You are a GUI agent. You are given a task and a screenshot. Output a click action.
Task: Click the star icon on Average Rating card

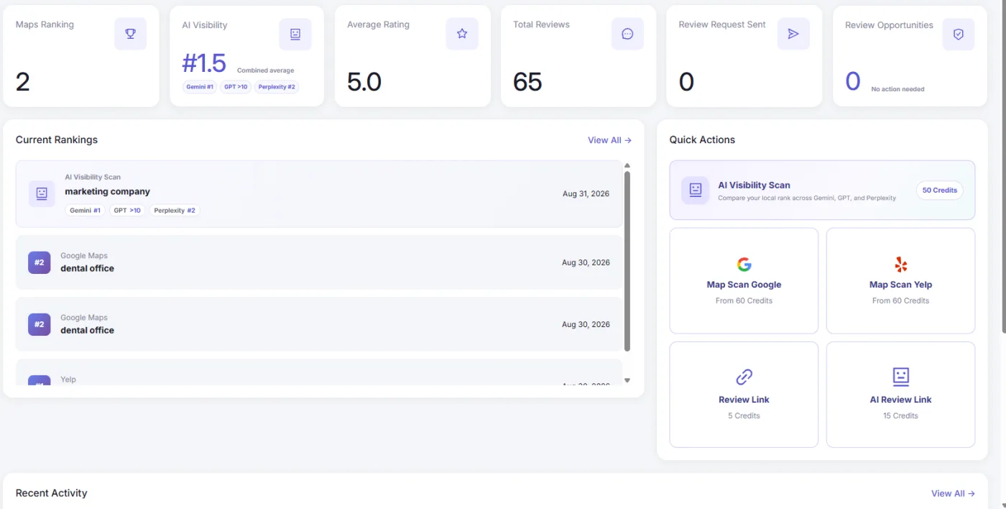pyautogui.click(x=462, y=34)
